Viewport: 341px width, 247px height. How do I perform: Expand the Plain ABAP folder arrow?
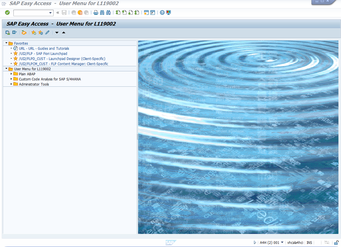pos(11,74)
